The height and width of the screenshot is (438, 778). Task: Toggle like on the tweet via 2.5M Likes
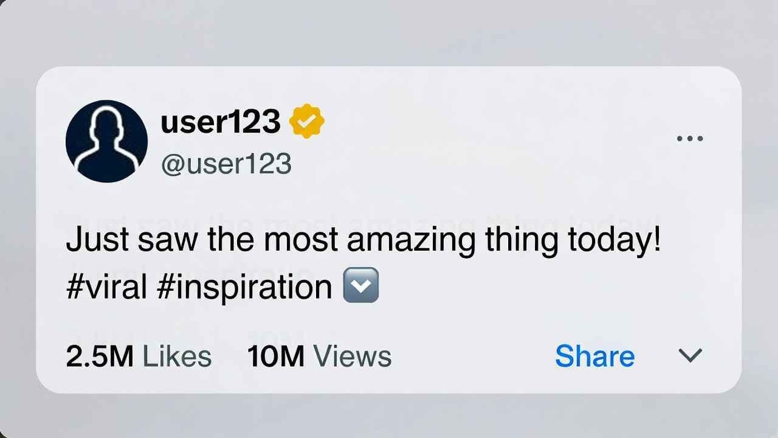pyautogui.click(x=139, y=356)
